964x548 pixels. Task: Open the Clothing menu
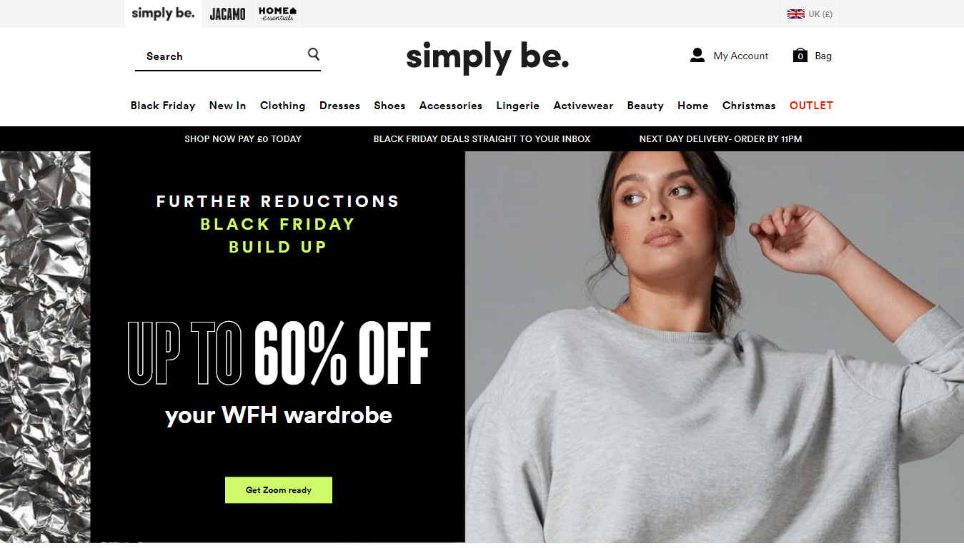tap(282, 106)
